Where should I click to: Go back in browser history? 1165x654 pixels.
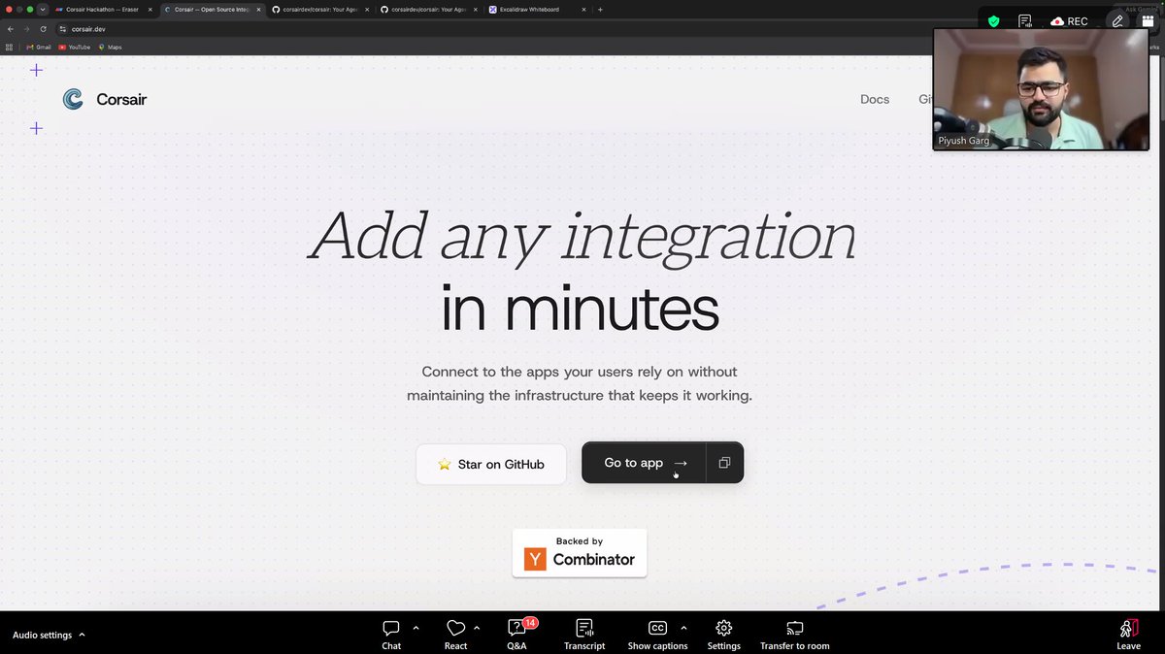click(x=11, y=29)
